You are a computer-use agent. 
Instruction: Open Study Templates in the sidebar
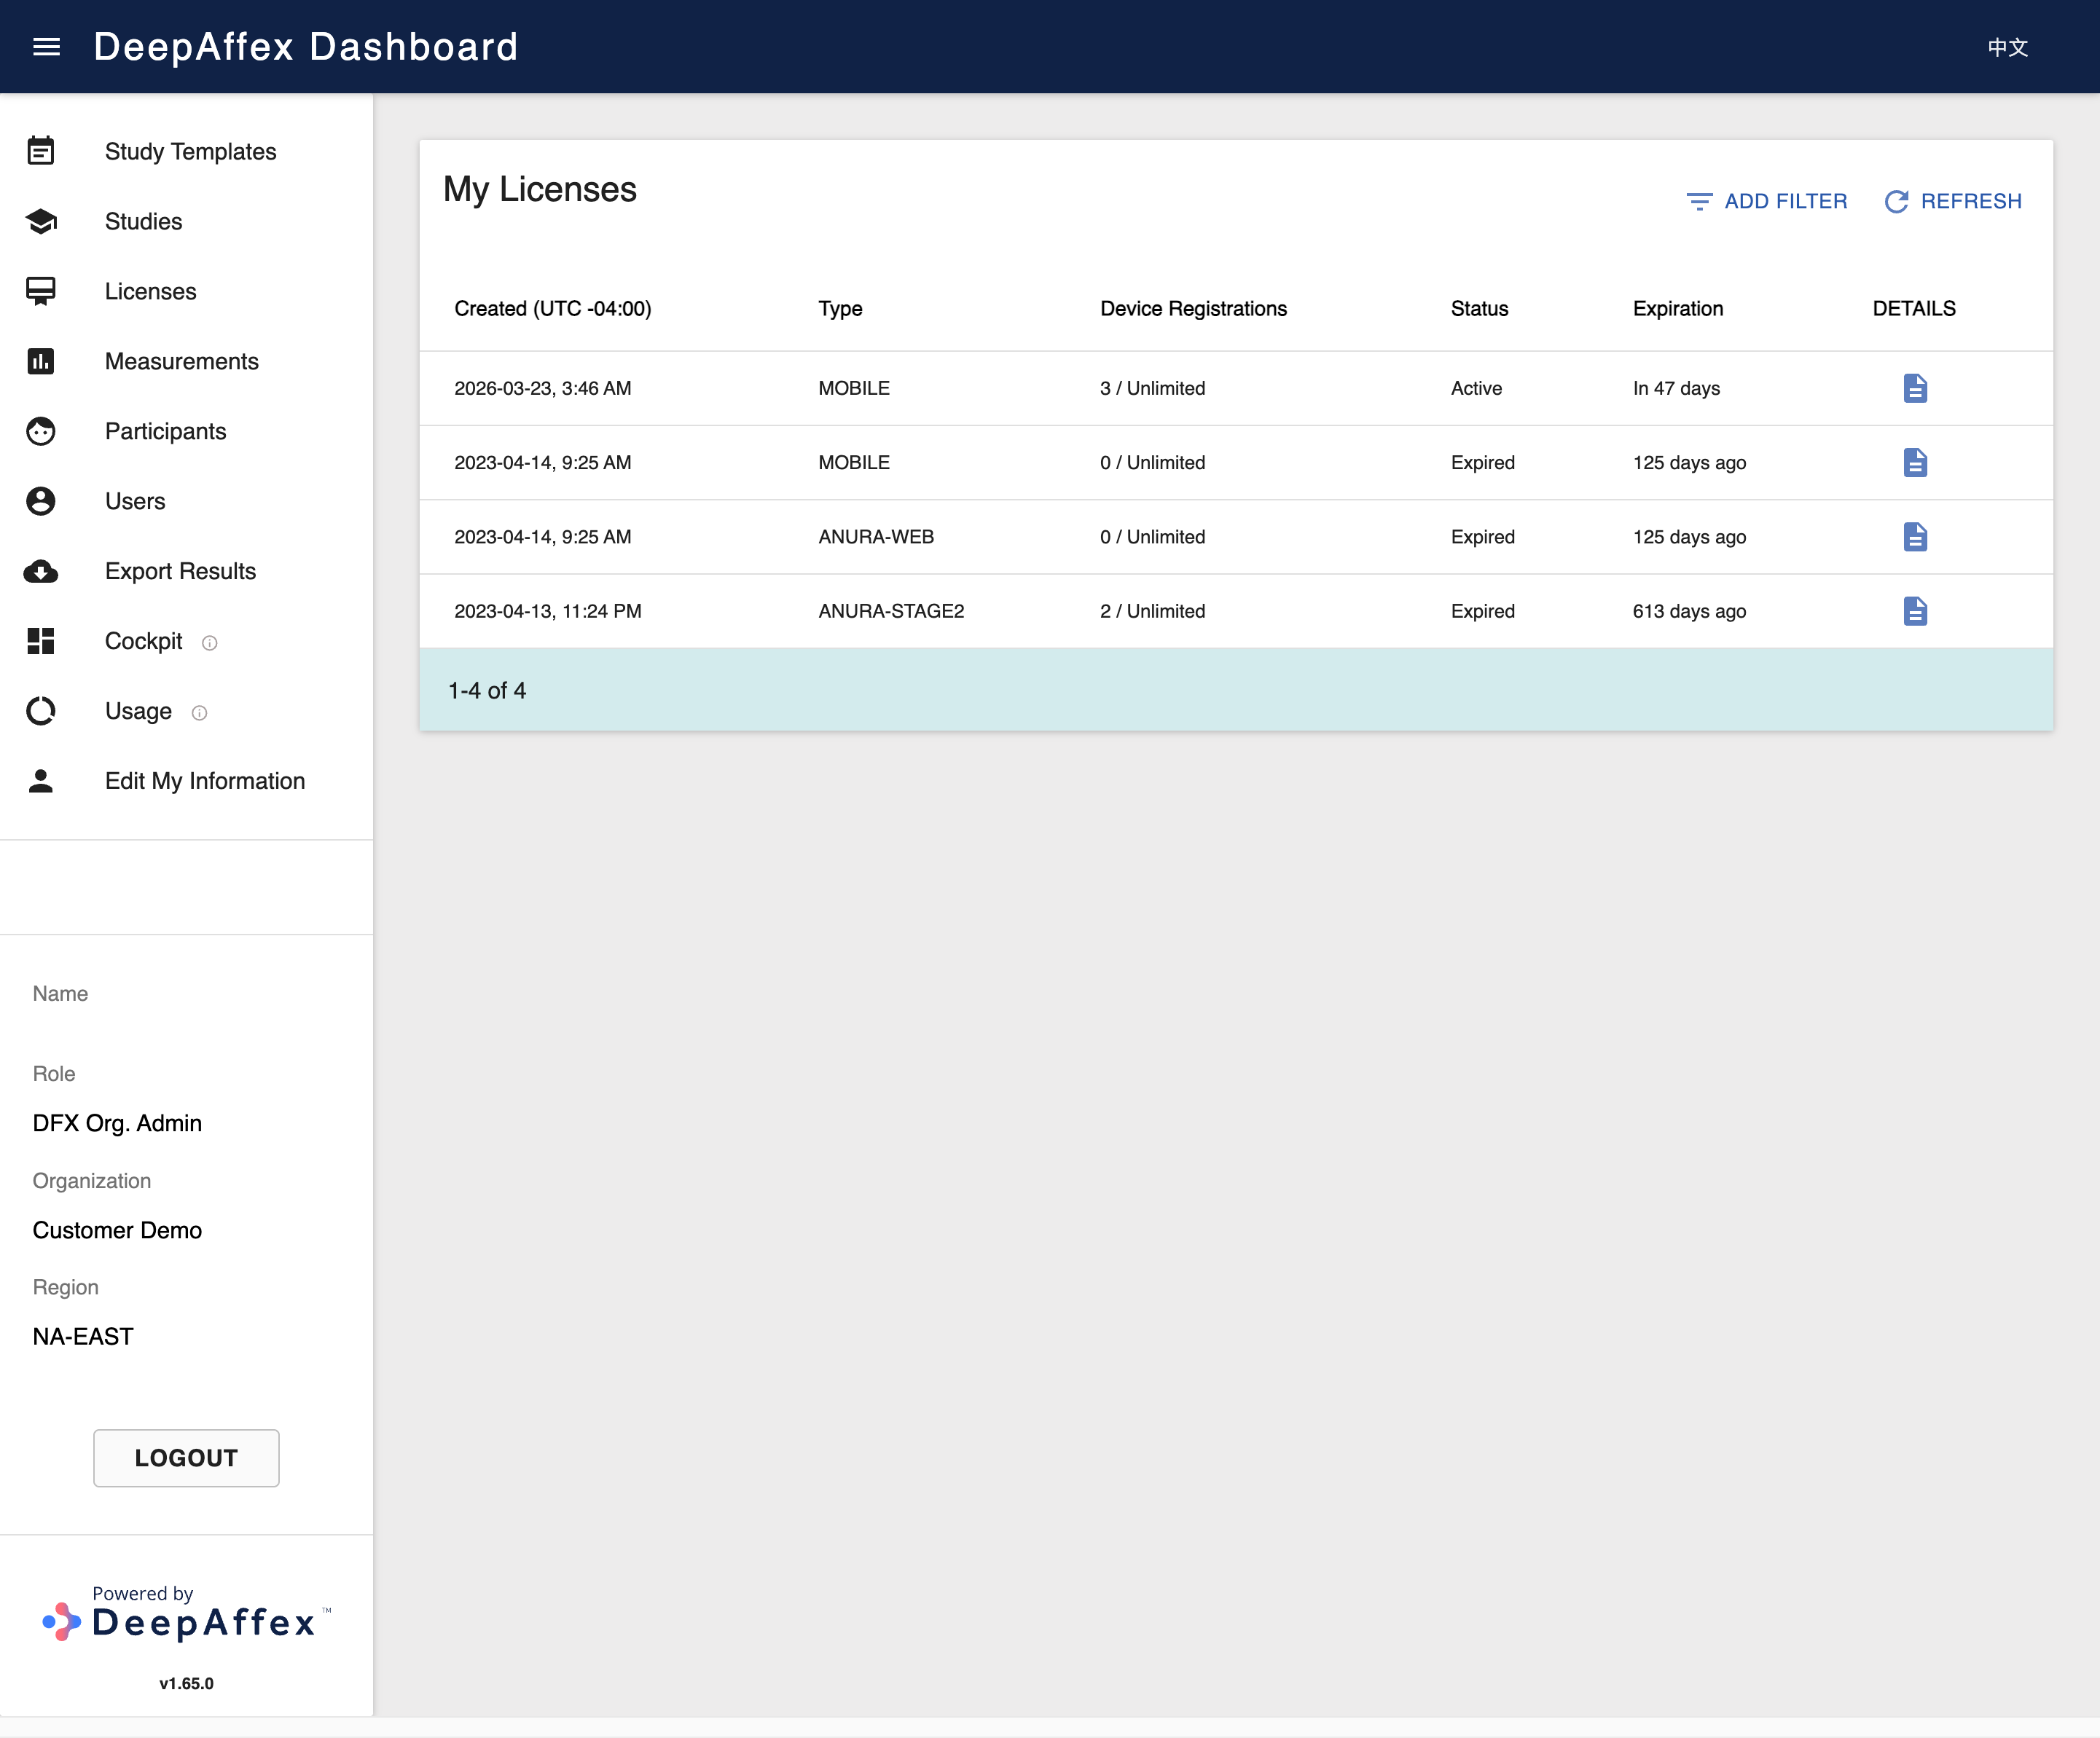pos(190,151)
